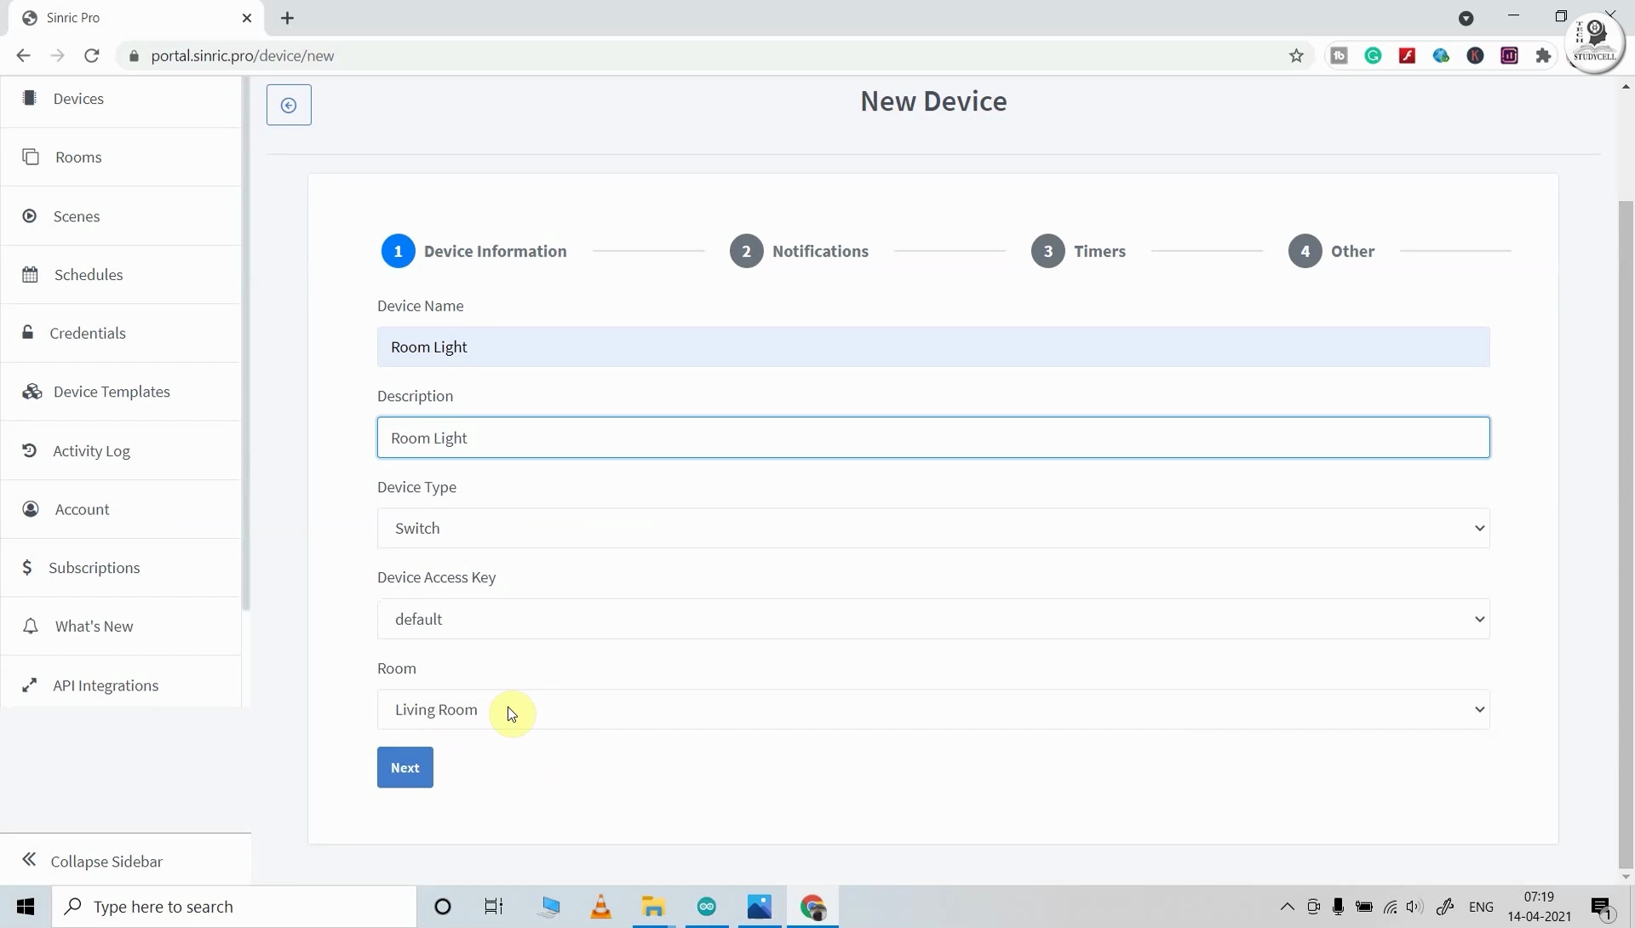Open API Integrations in sidebar
This screenshot has width=1635, height=928.
(104, 685)
